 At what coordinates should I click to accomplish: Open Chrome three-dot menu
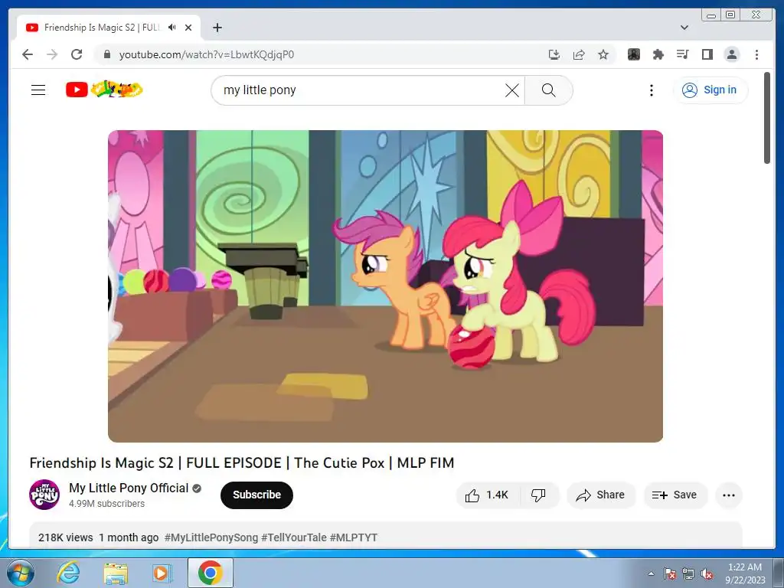point(756,54)
